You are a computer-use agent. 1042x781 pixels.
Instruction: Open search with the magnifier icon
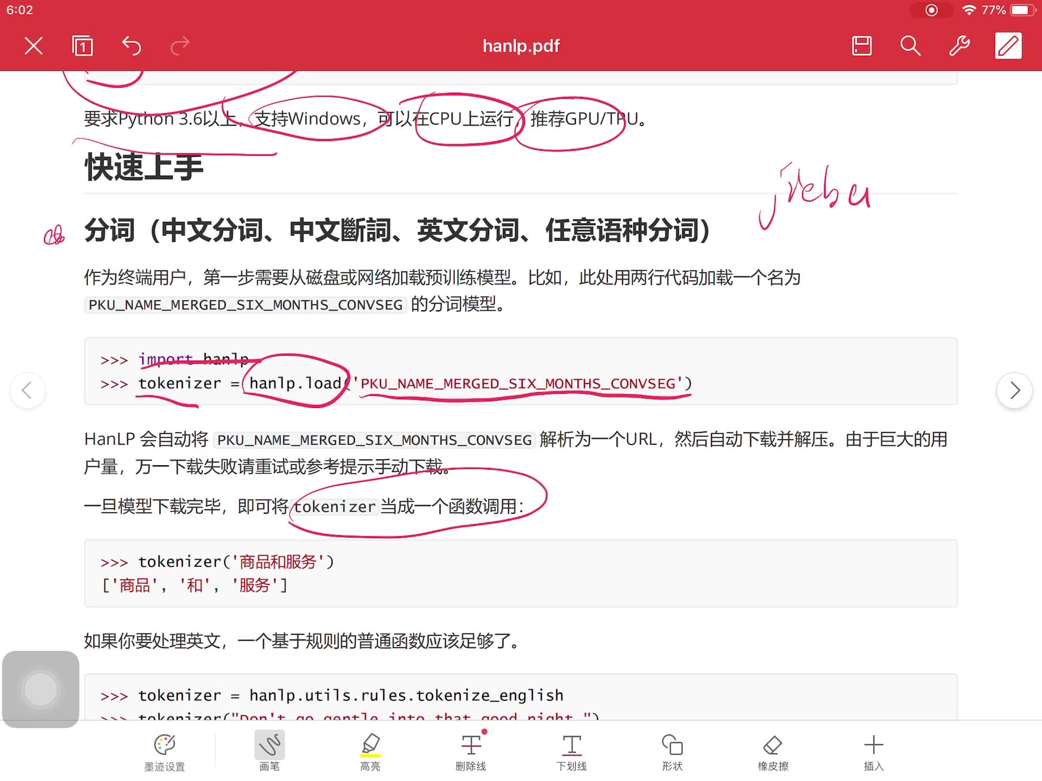point(910,46)
